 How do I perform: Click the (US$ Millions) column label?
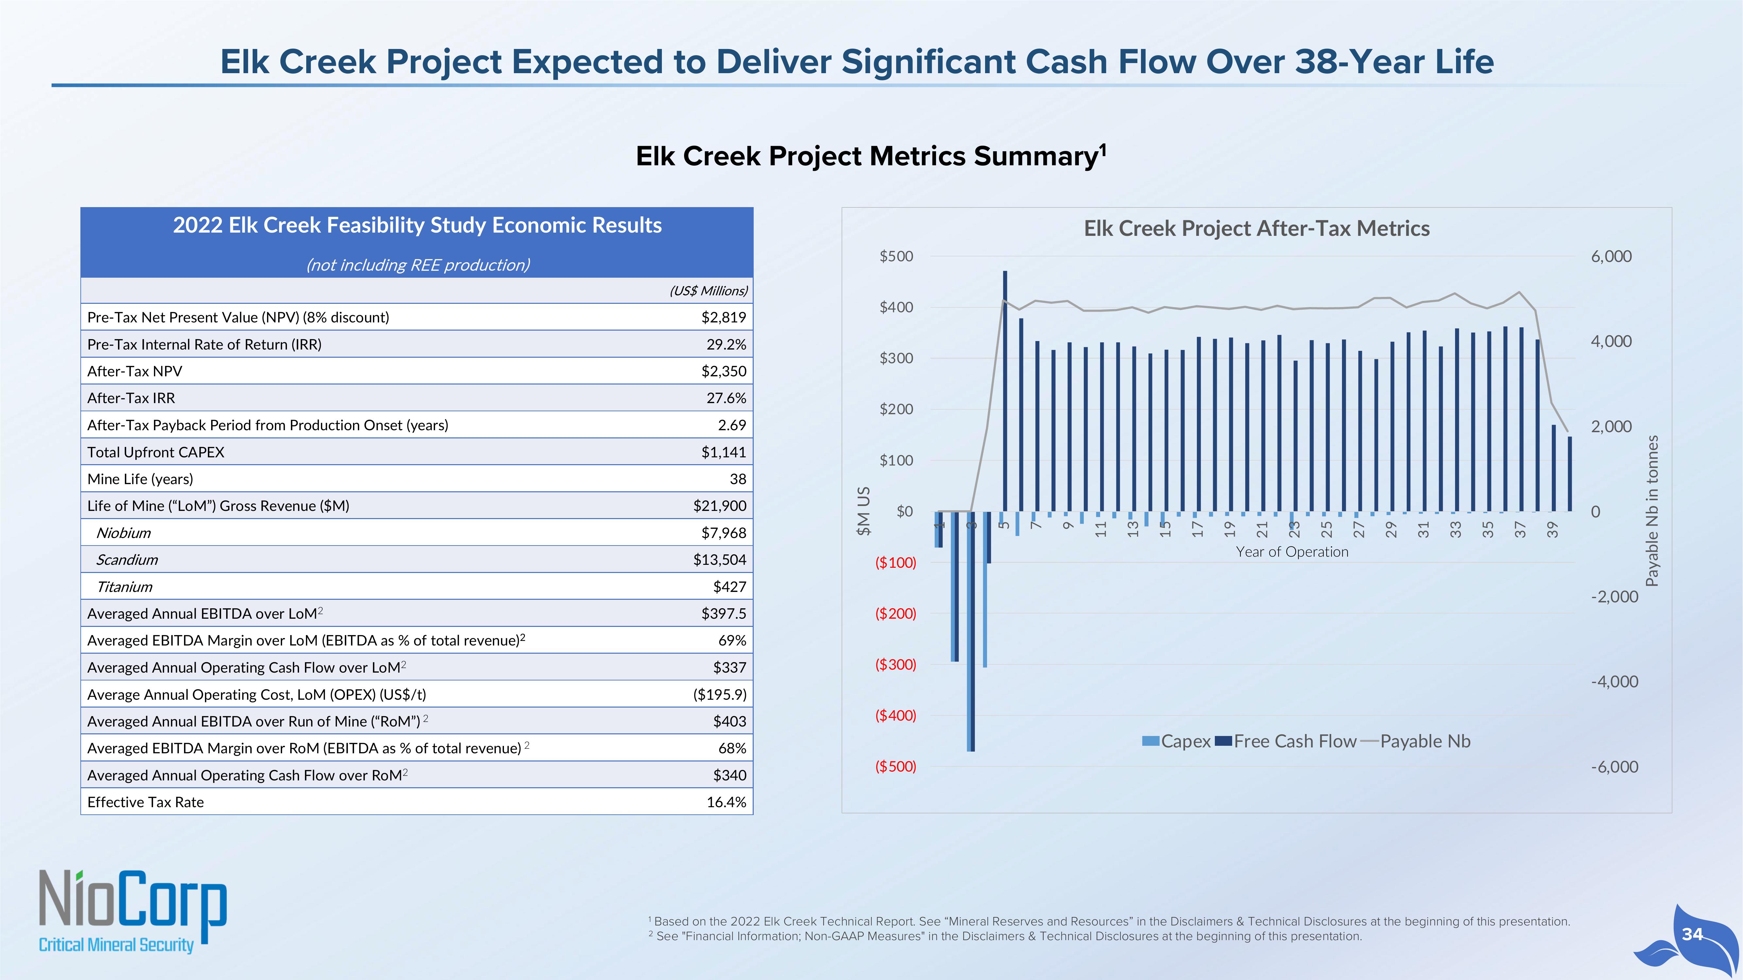709,291
